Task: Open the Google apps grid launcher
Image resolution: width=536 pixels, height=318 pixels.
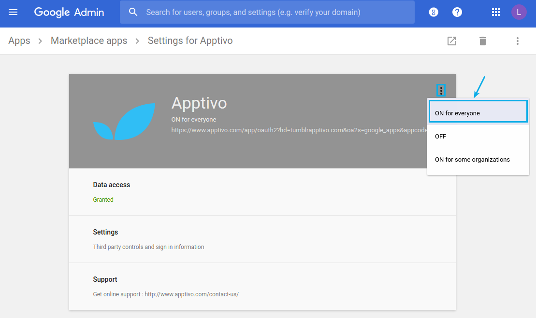Action: [495, 12]
